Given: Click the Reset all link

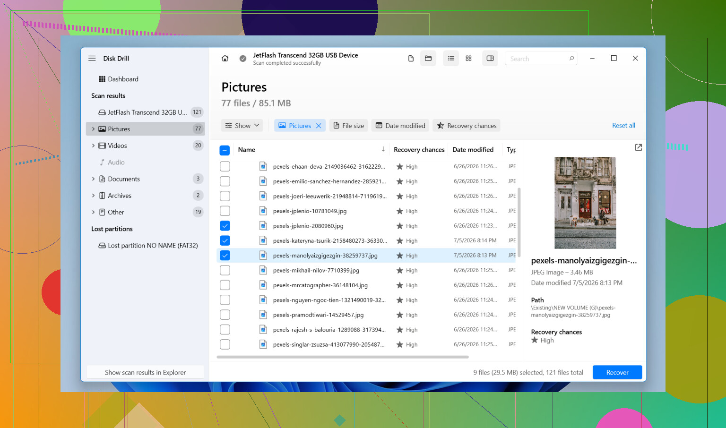Looking at the screenshot, I should click(623, 126).
